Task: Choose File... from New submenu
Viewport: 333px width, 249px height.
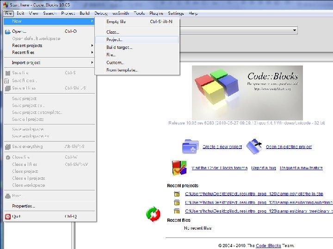Action: 137,55
